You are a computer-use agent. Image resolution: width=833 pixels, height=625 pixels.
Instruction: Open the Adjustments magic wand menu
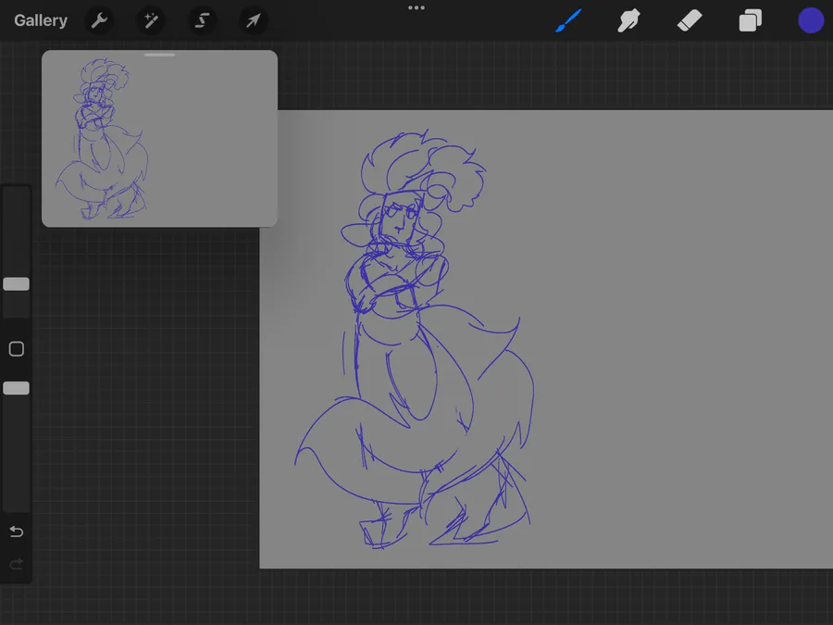click(151, 20)
